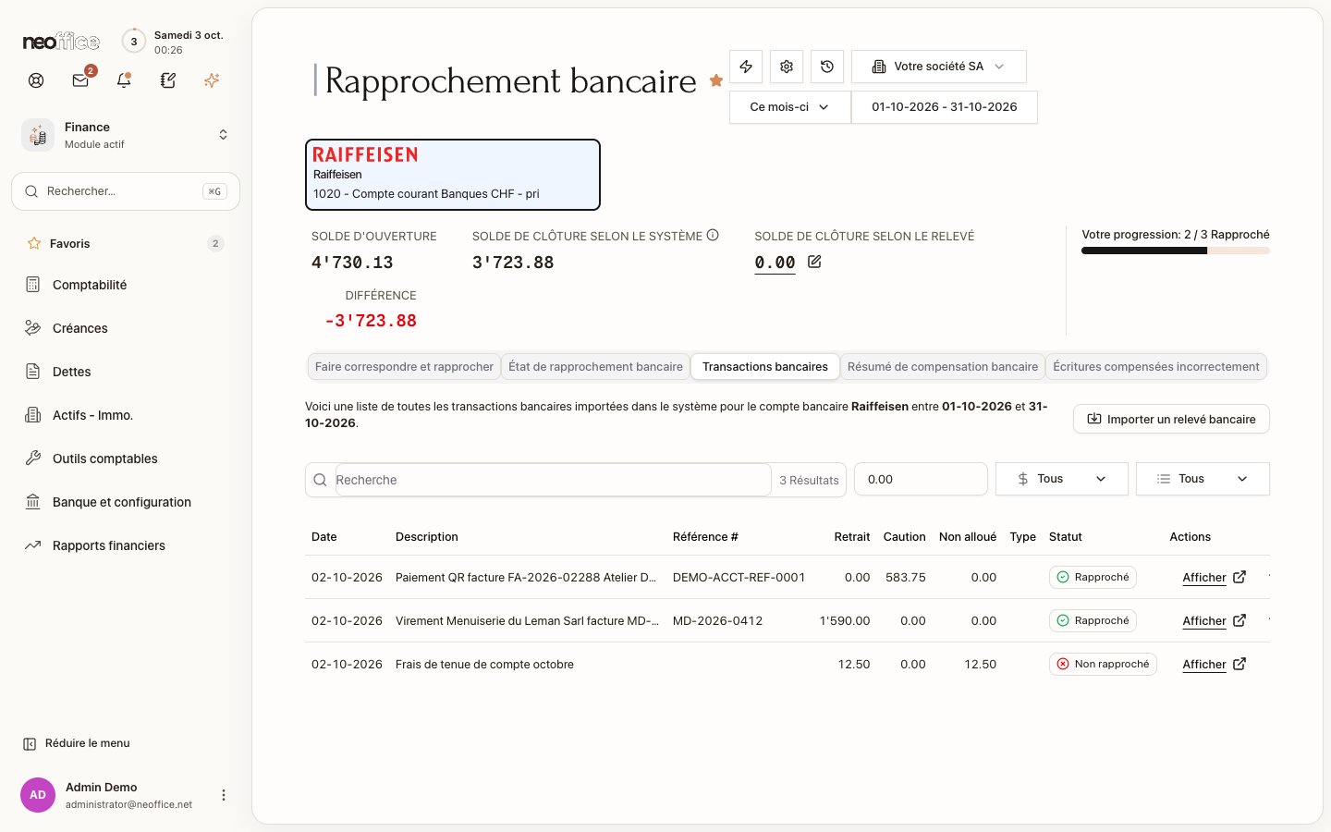
Task: Toggle the favorite star beside page title
Action: [x=716, y=80]
